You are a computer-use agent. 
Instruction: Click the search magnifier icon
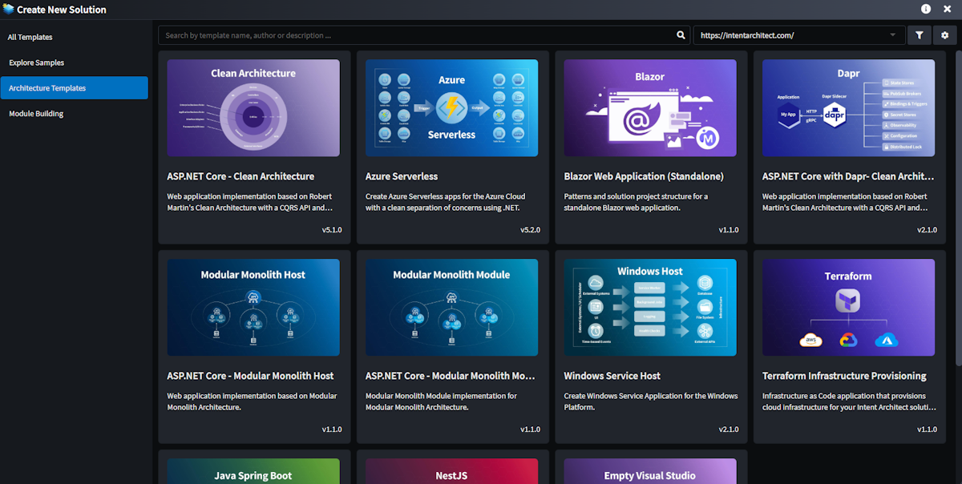[x=681, y=35]
